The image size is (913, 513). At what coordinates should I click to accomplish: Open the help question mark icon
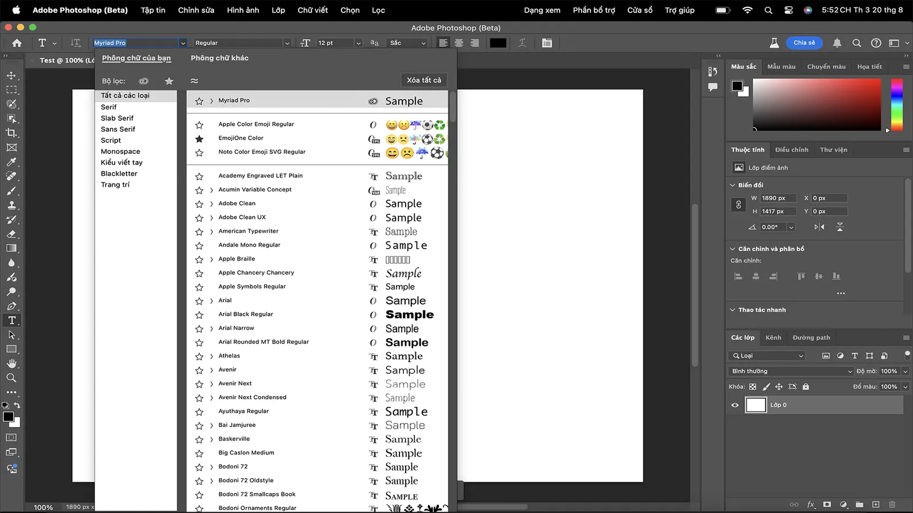pos(876,43)
